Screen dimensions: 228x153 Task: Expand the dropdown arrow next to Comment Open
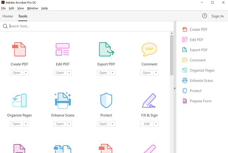point(156,73)
